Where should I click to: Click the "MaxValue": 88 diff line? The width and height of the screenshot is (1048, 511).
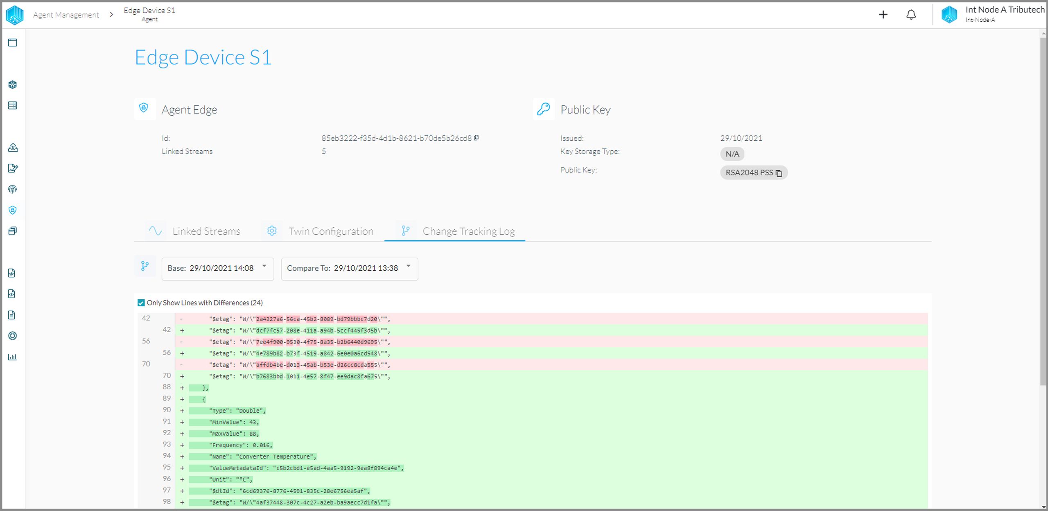coord(532,434)
